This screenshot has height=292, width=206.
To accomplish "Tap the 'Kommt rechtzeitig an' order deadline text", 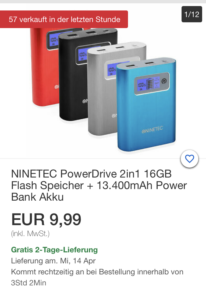I will click(97, 272).
